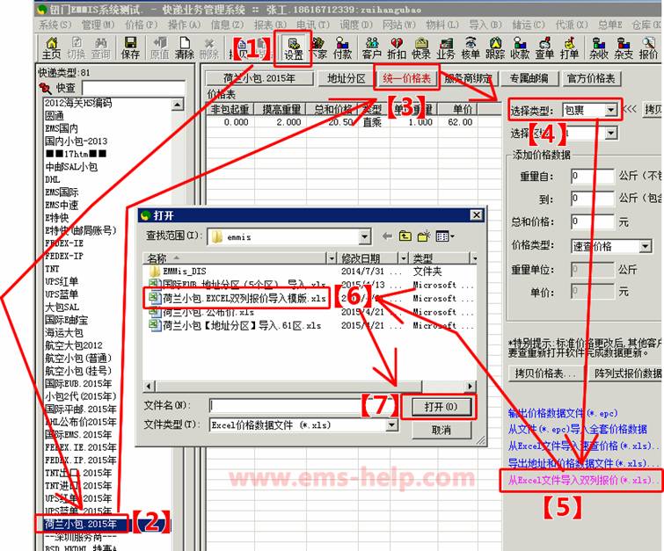Click 从Excel文件导入双列报价 link

583,481
